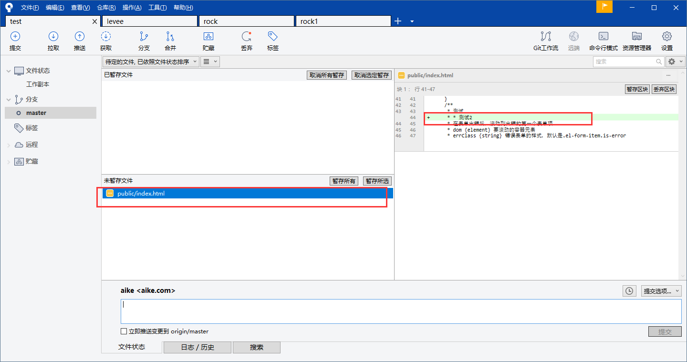The height and width of the screenshot is (362, 687).
Task: Open the 帮助(H) menu
Action: (183, 8)
